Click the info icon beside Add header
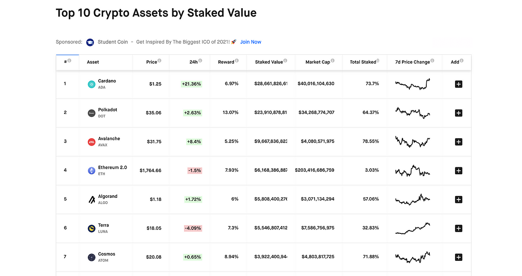Image resolution: width=522 pixels, height=276 pixels. pos(462,61)
